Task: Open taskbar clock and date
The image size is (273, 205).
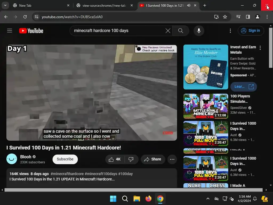Action: click(244, 199)
